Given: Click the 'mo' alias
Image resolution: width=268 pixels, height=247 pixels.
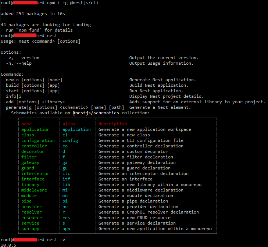Looking at the screenshot, I should tap(65, 196).
